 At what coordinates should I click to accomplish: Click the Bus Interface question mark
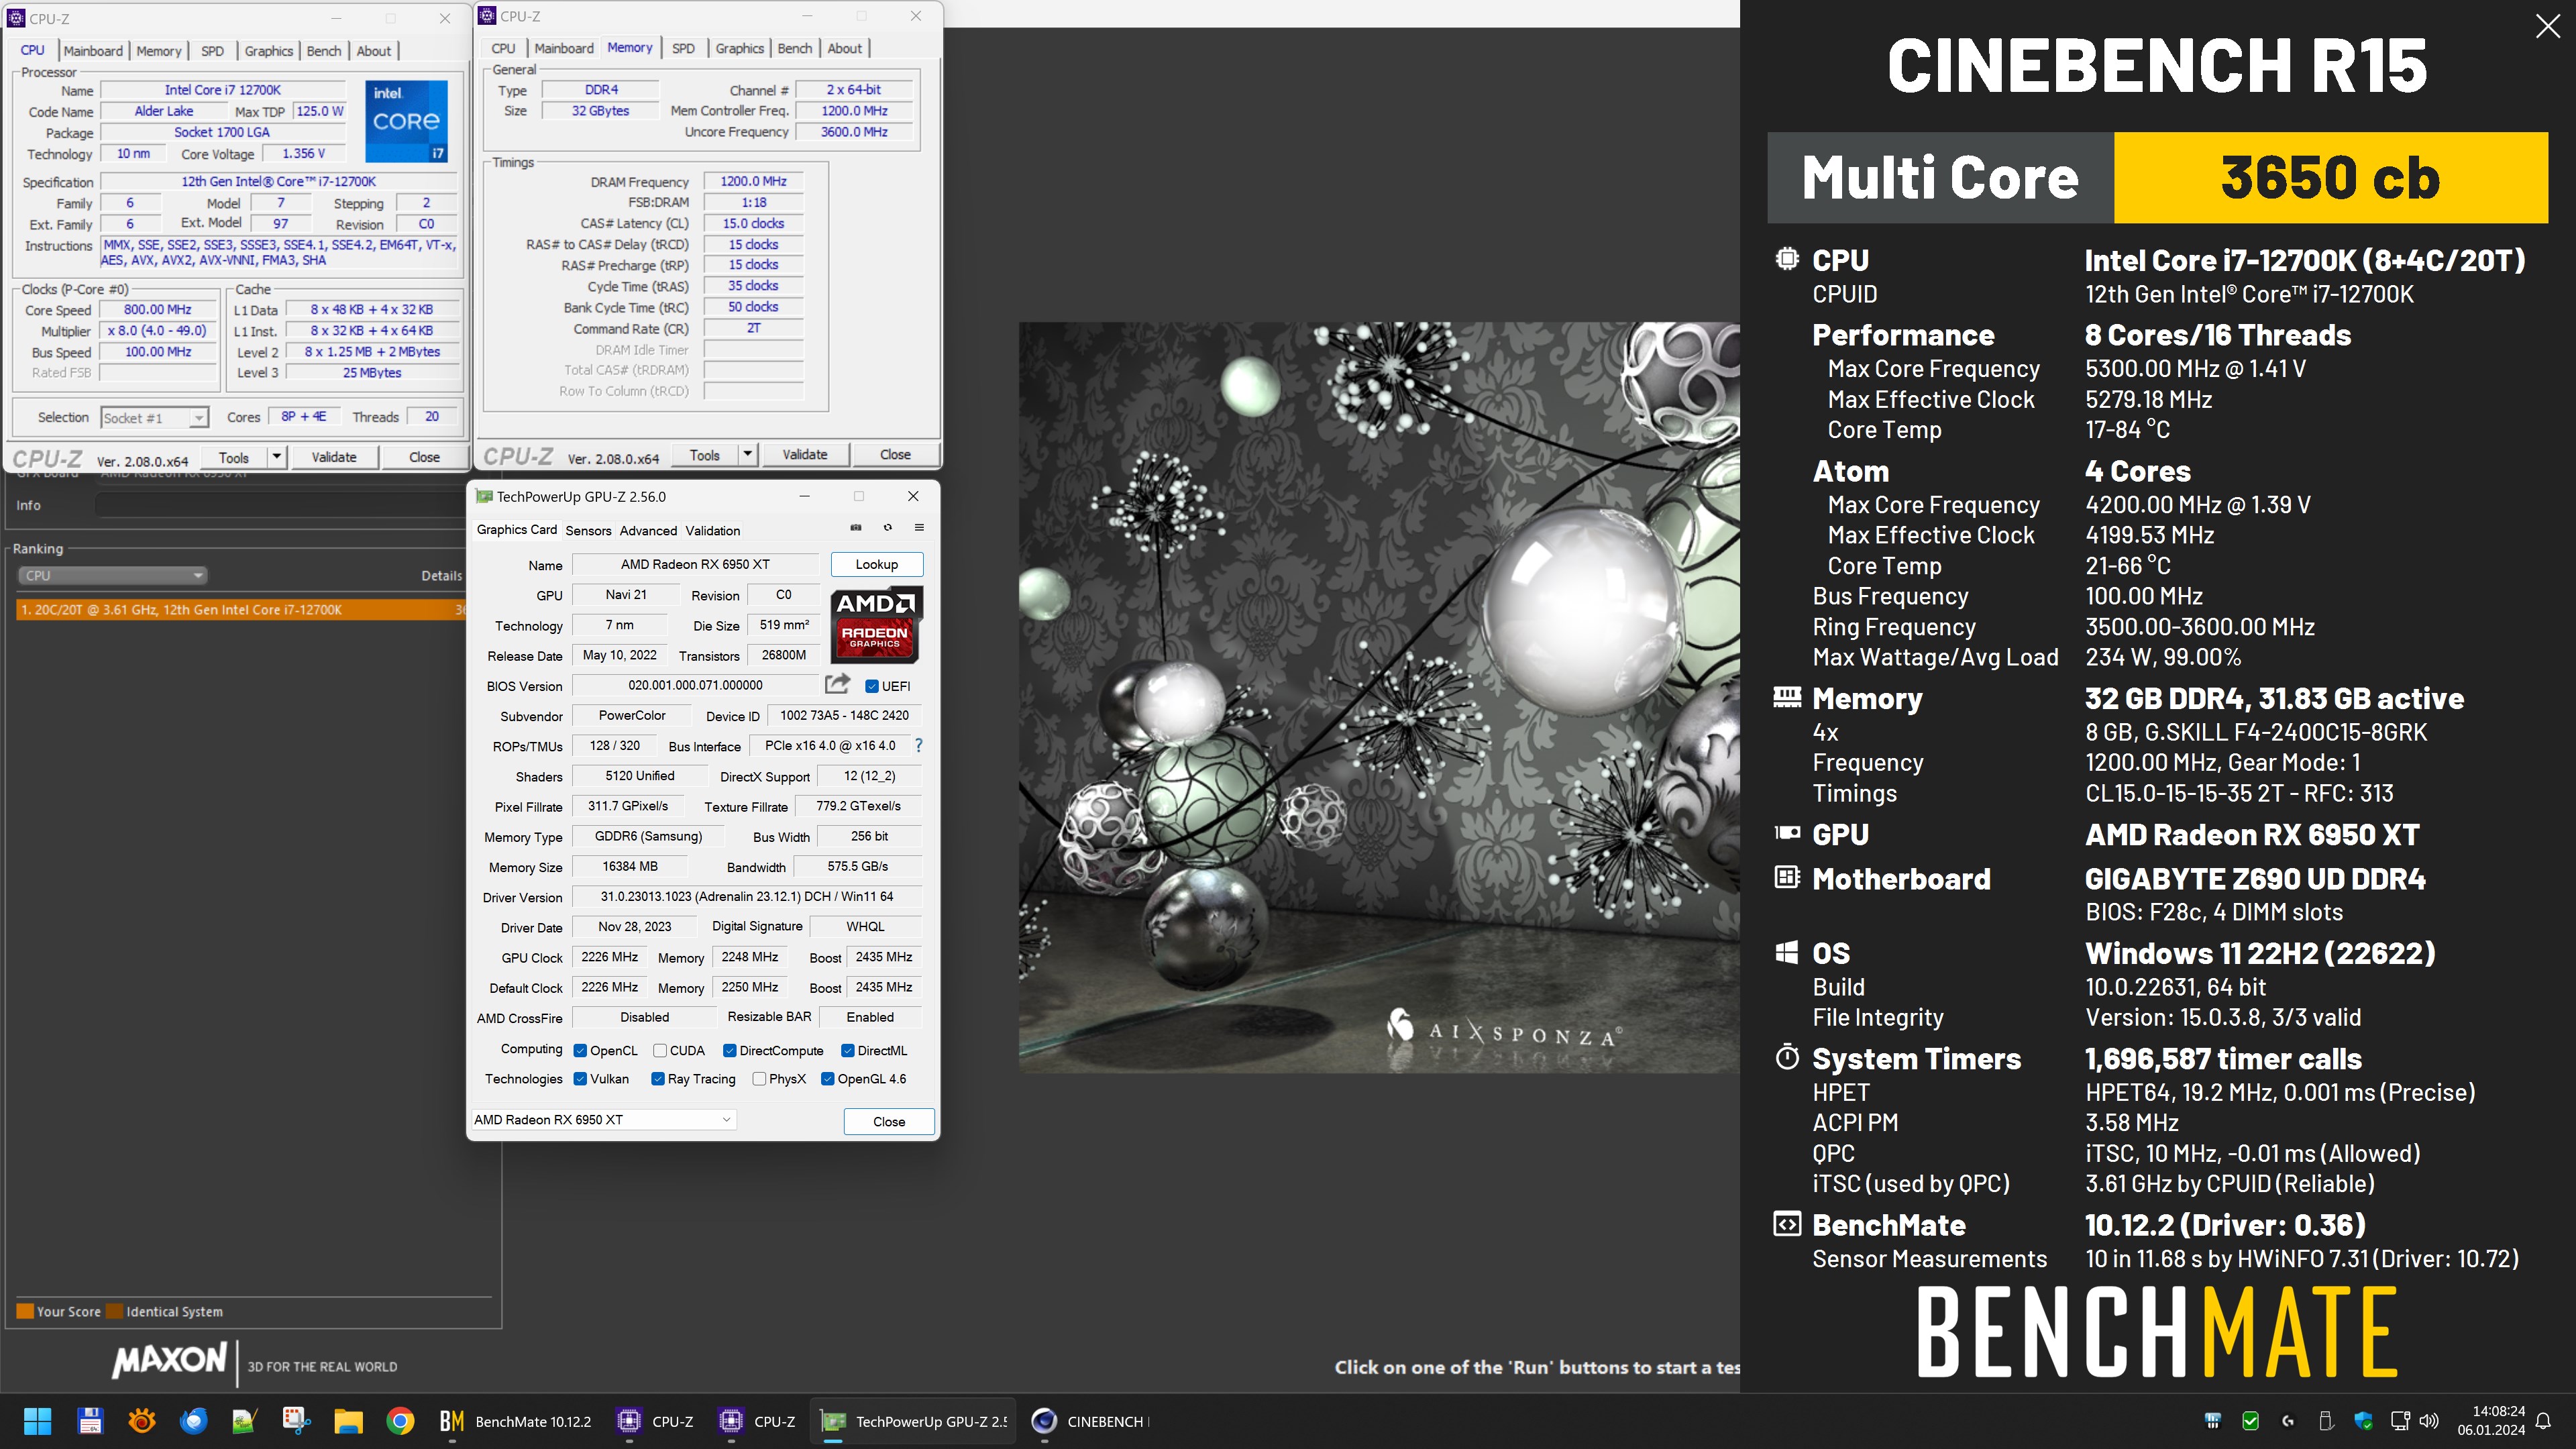[x=918, y=745]
